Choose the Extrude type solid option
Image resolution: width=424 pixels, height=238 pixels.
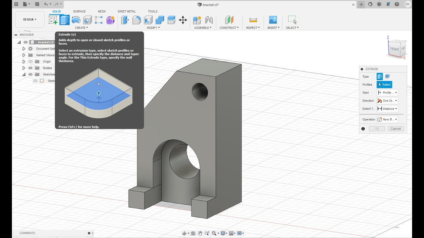380,77
